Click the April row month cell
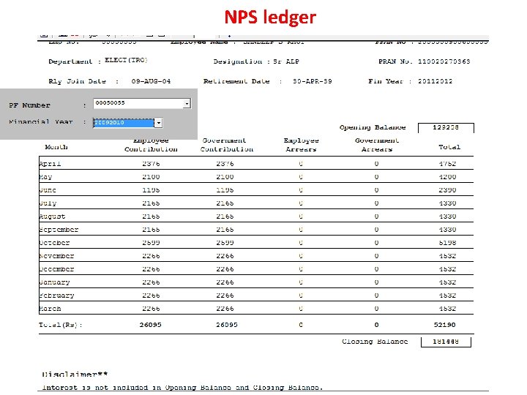 point(50,164)
